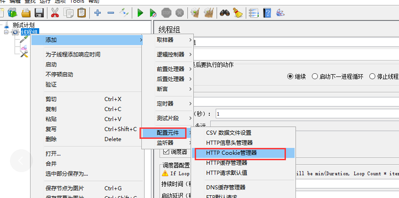This screenshot has height=198, width=399.
Task: Select HTTP请求默认值 config element
Action: pos(243,173)
